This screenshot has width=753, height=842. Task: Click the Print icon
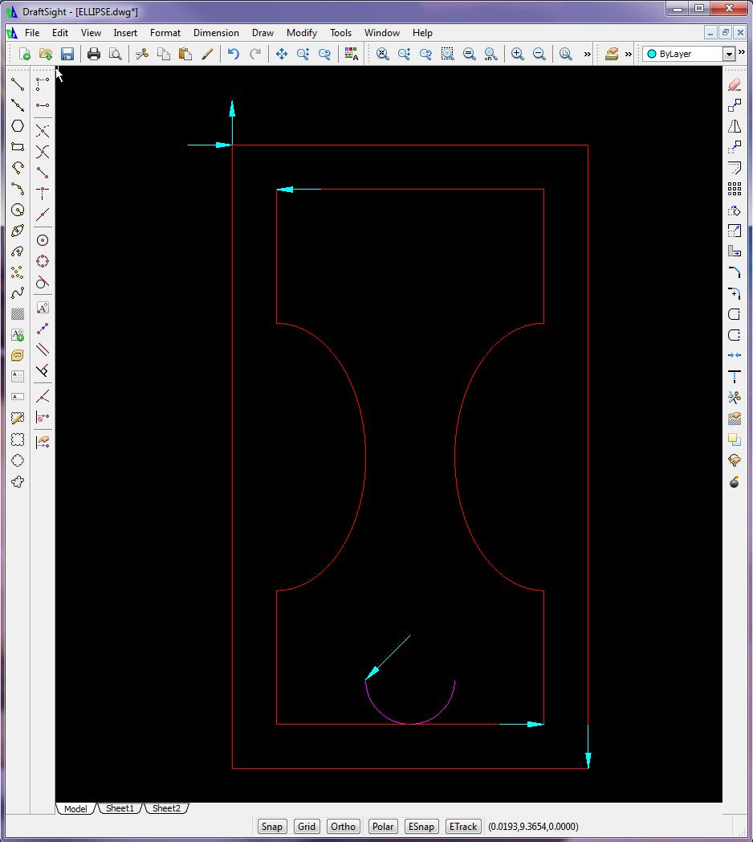coord(94,54)
